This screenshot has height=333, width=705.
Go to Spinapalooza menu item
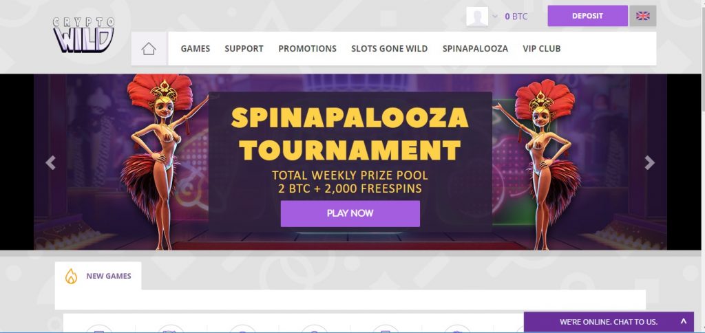[x=475, y=49]
